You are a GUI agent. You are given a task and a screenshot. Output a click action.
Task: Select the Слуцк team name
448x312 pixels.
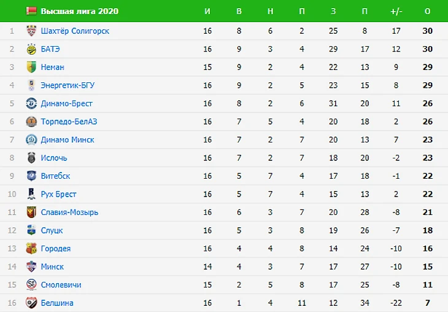(52, 231)
